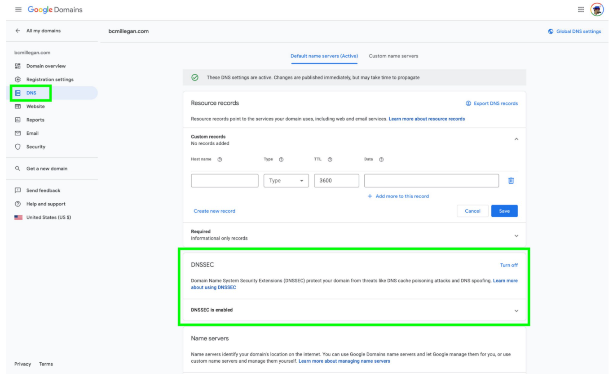Click the Data help icon
The height and width of the screenshot is (374, 613).
click(381, 160)
